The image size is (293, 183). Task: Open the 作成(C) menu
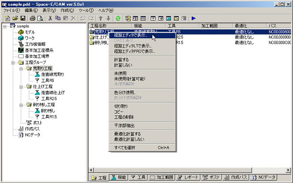[67, 11]
